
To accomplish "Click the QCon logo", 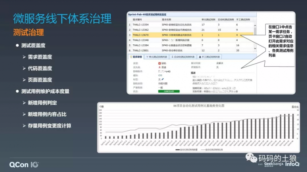I will point(24,165).
